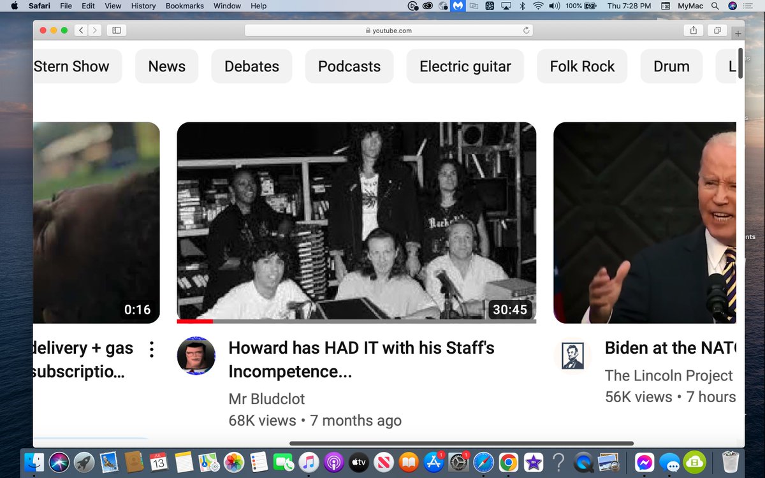Open MyMac user menu

pos(690,6)
